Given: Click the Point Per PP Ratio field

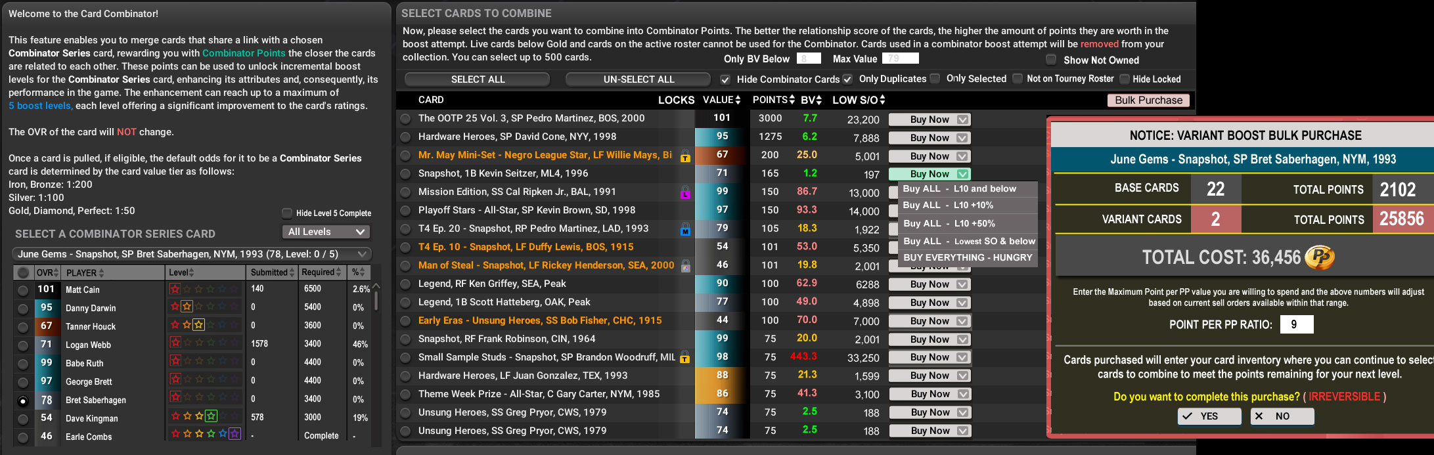Looking at the screenshot, I should point(1296,324).
